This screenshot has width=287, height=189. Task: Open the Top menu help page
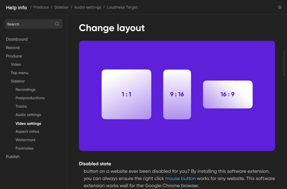coord(19,73)
